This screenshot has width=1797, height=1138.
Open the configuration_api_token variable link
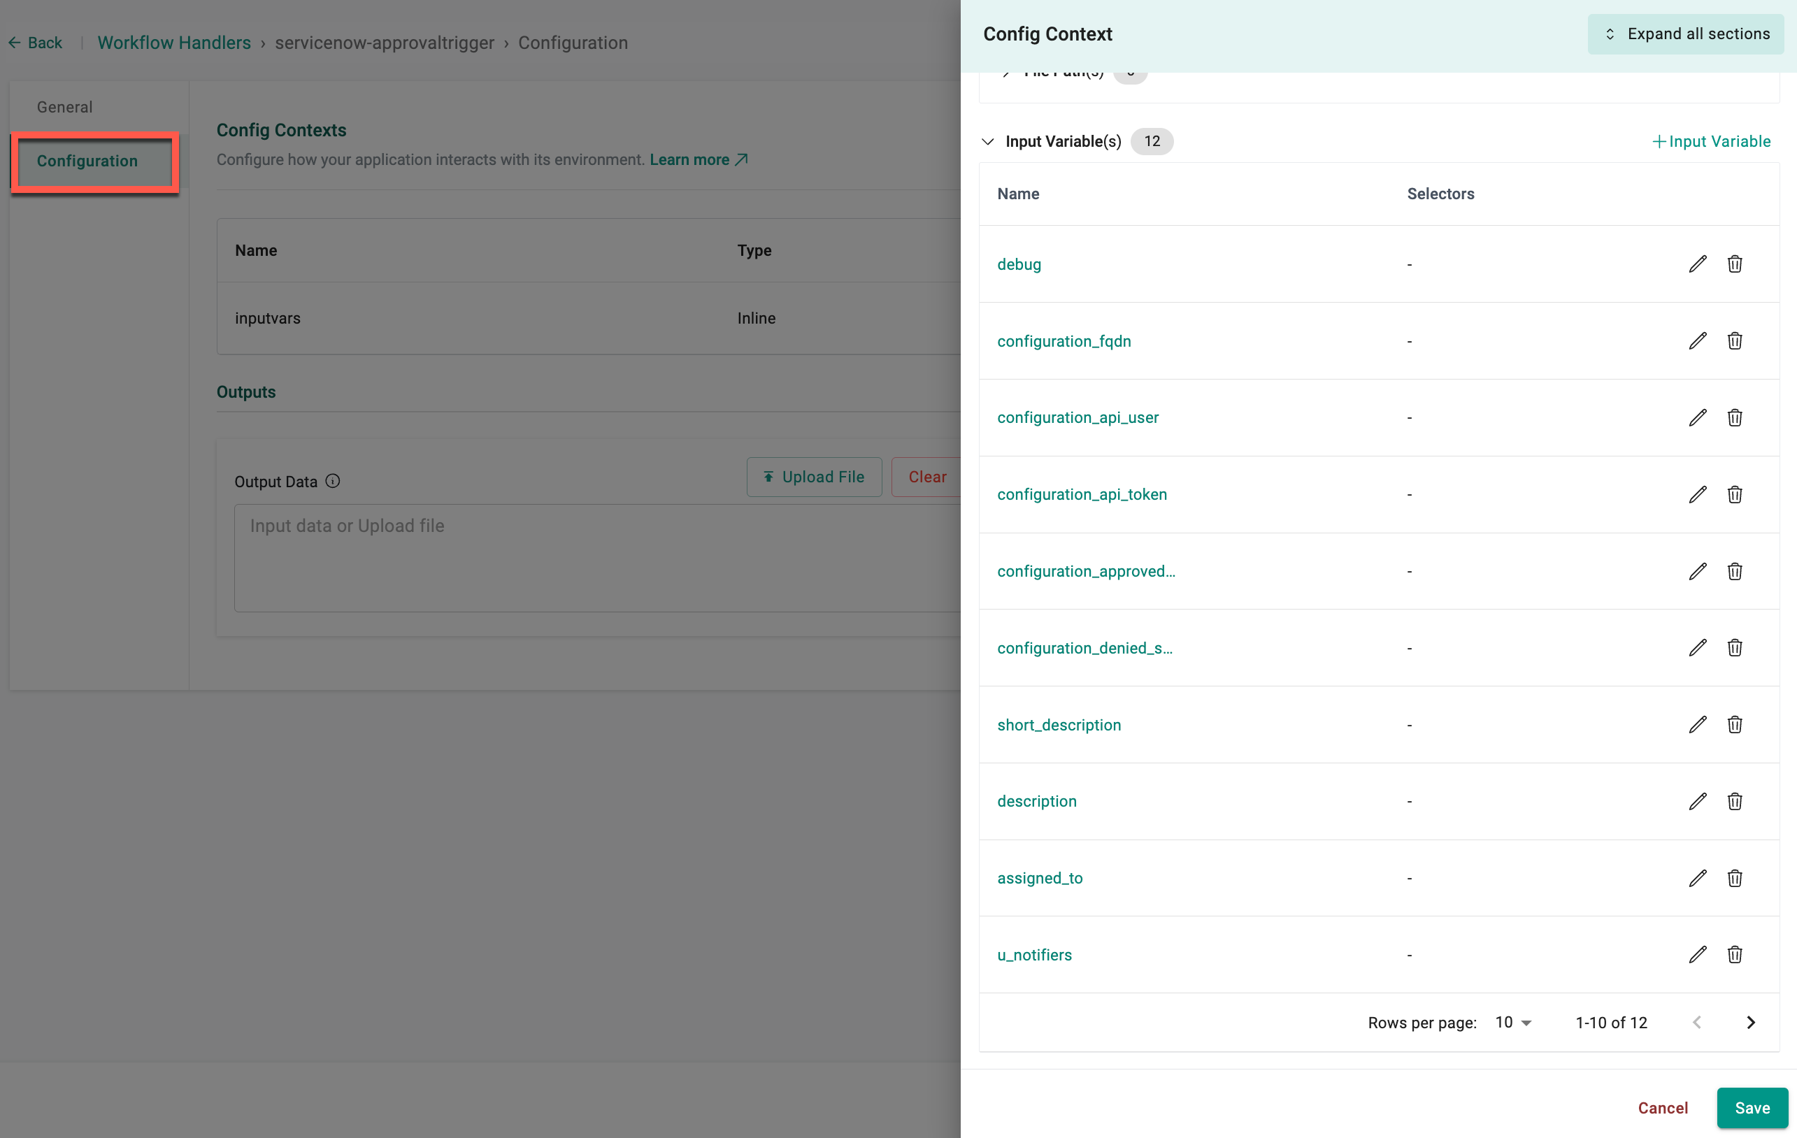click(x=1081, y=495)
